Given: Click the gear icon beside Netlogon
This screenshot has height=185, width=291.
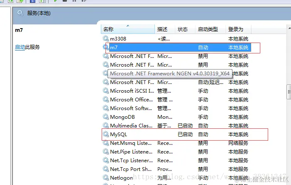Looking at the screenshot, I should (x=106, y=178).
